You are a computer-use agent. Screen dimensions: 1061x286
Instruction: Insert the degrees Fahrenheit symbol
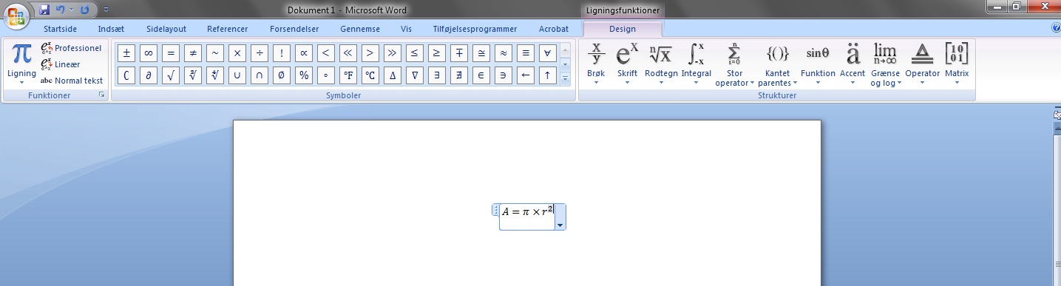[348, 75]
